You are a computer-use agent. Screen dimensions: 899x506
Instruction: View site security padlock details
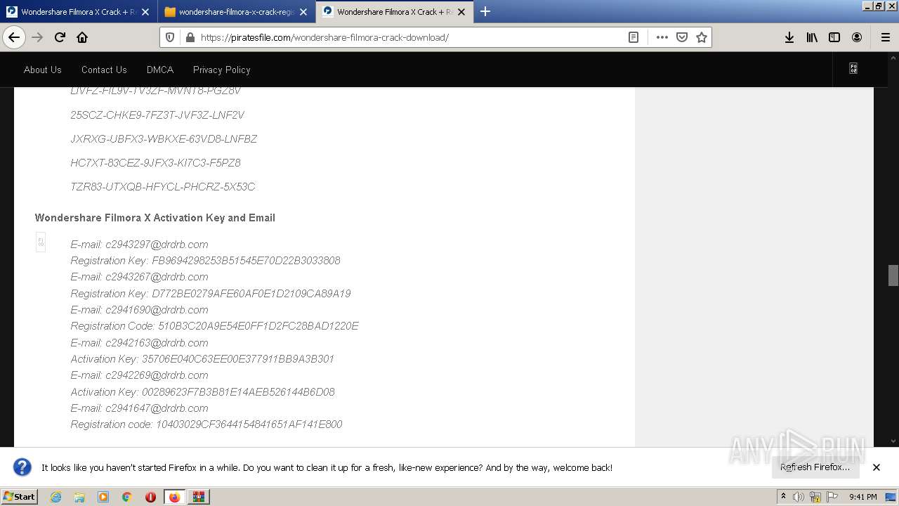coord(190,37)
